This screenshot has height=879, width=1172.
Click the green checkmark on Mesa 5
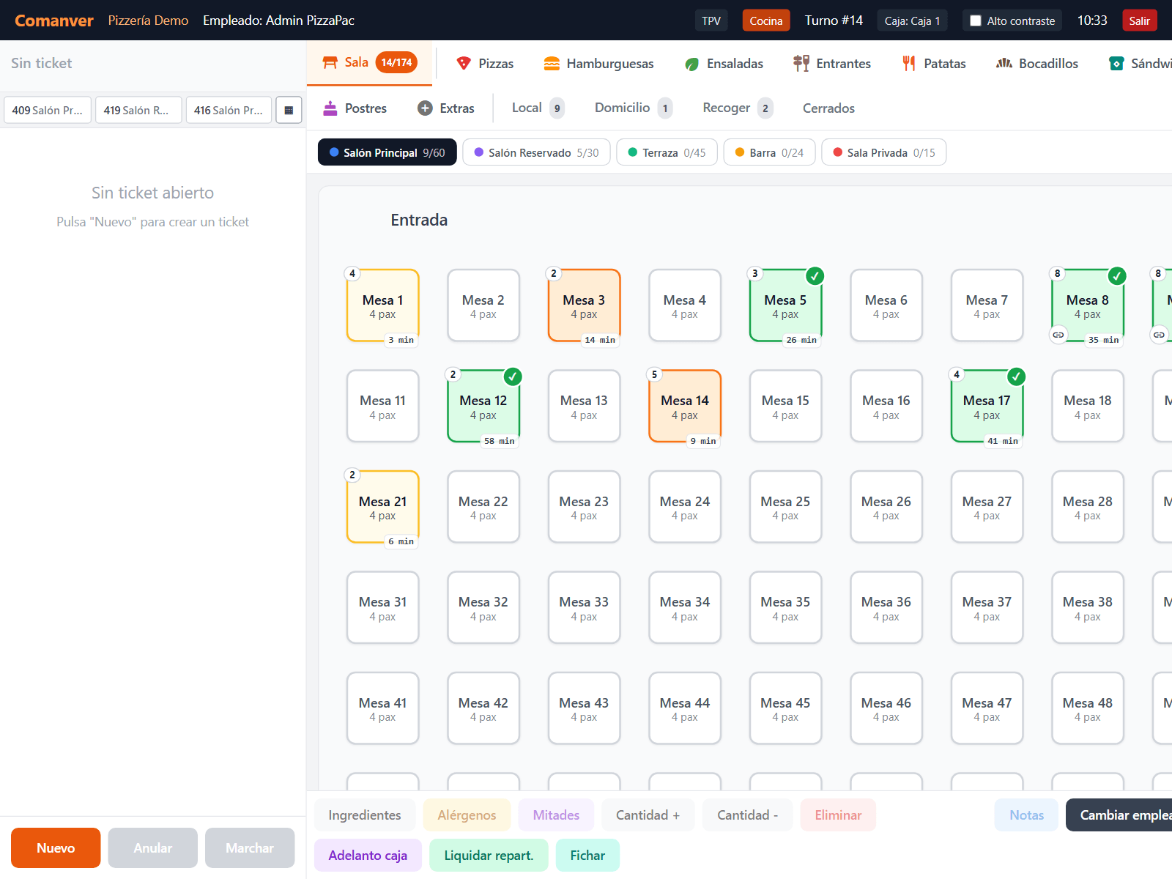coord(815,276)
